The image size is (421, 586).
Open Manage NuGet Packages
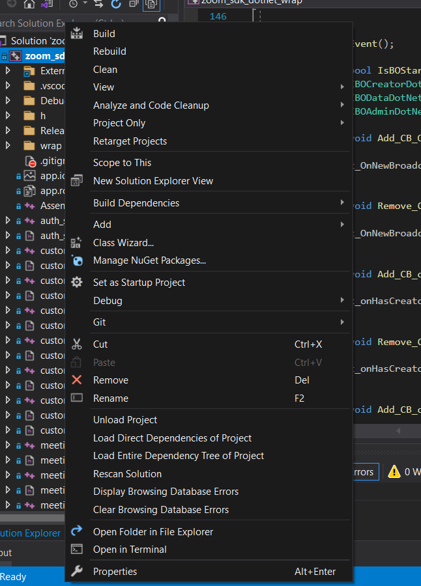tap(209, 260)
